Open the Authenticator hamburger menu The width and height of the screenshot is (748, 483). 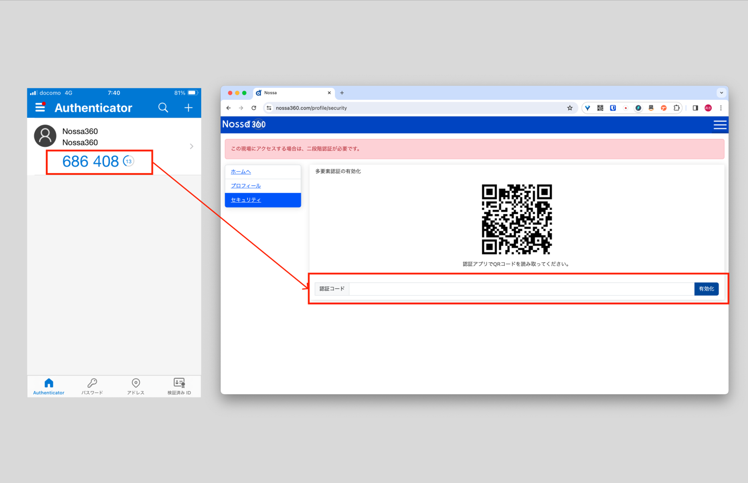coord(40,108)
